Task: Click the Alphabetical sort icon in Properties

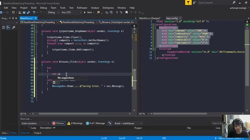Action: tap(8, 27)
